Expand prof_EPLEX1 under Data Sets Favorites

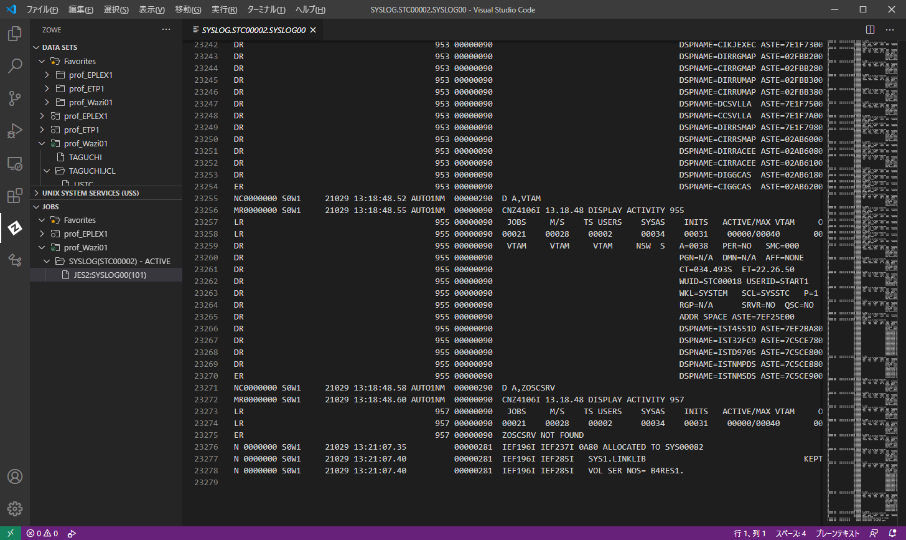click(x=47, y=75)
